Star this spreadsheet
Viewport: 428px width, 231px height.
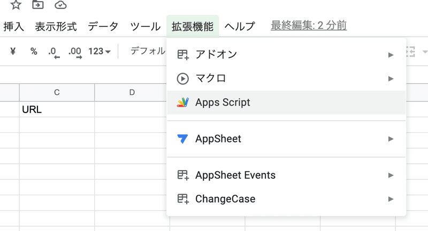coord(16,5)
